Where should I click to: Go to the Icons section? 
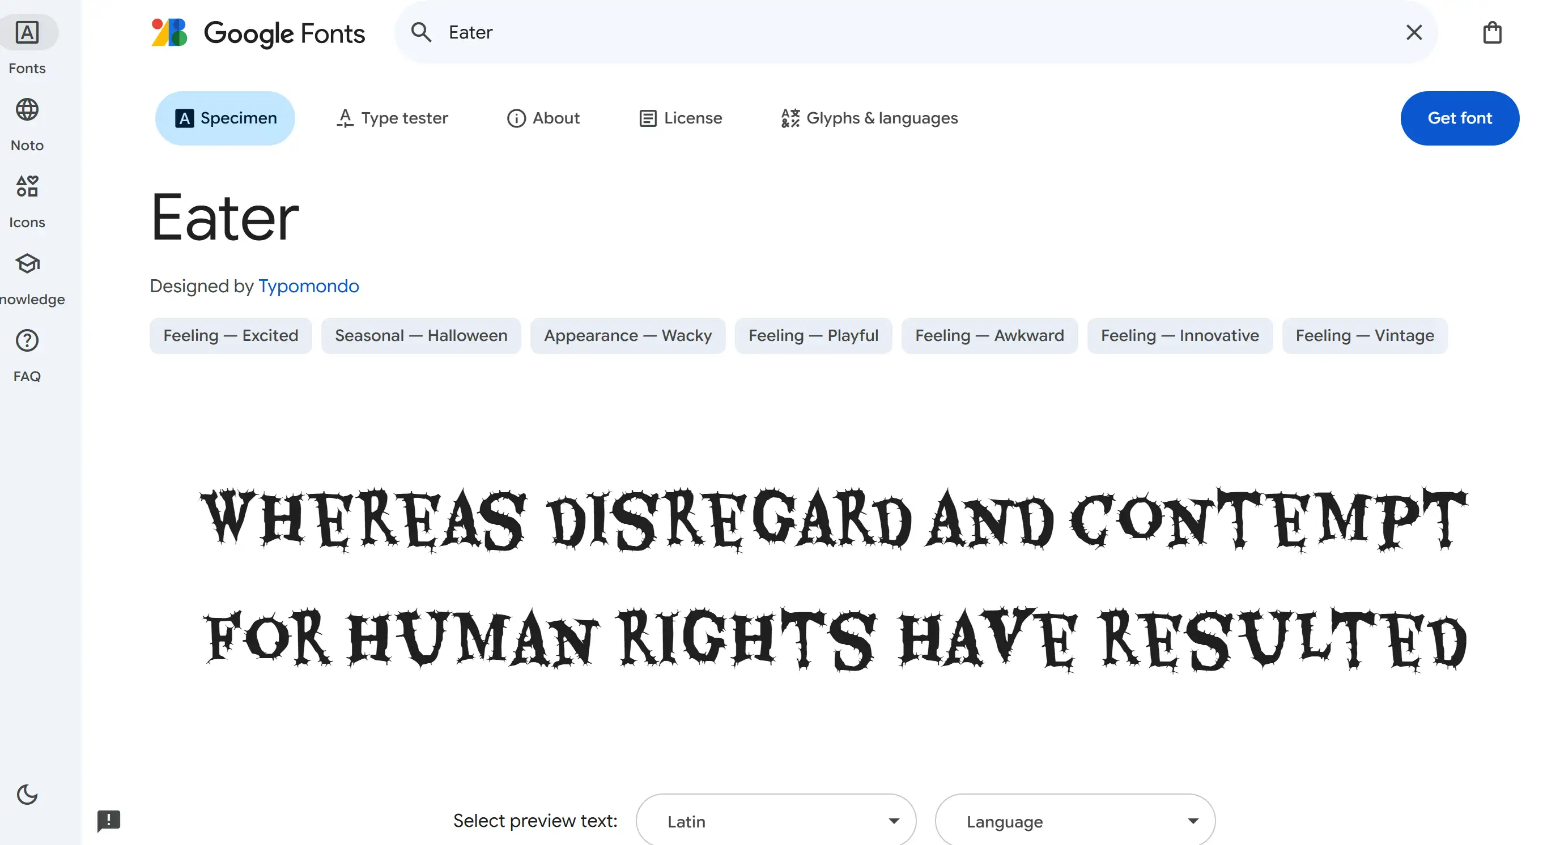tap(27, 202)
